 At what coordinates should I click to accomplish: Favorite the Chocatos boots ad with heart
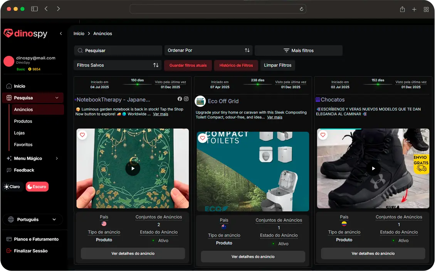click(x=323, y=135)
